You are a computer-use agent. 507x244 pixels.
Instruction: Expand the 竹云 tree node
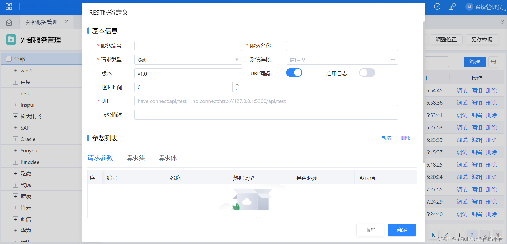pyautogui.click(x=15, y=208)
